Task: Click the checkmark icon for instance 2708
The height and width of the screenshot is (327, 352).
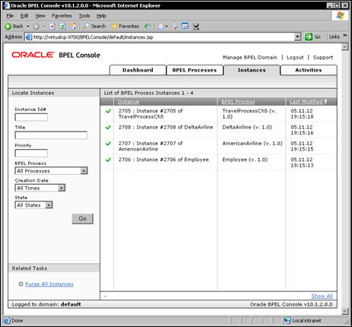Action: tap(108, 128)
